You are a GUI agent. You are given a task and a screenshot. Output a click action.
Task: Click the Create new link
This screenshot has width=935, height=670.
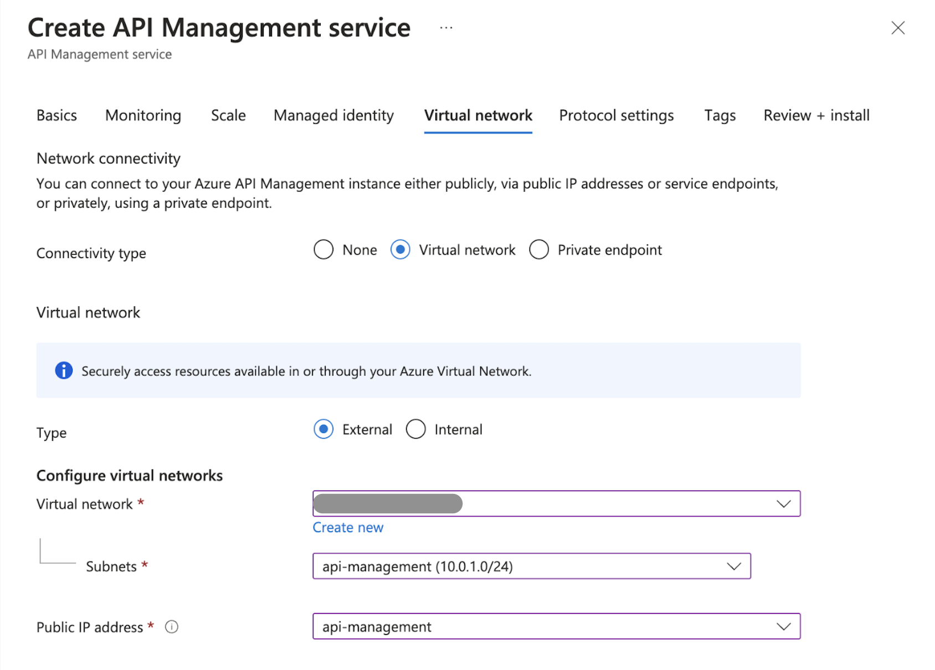(348, 527)
